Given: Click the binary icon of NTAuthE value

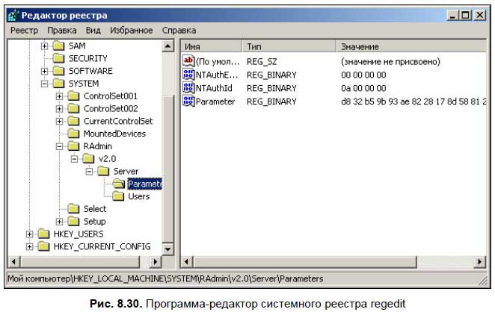Looking at the screenshot, I should click(188, 75).
